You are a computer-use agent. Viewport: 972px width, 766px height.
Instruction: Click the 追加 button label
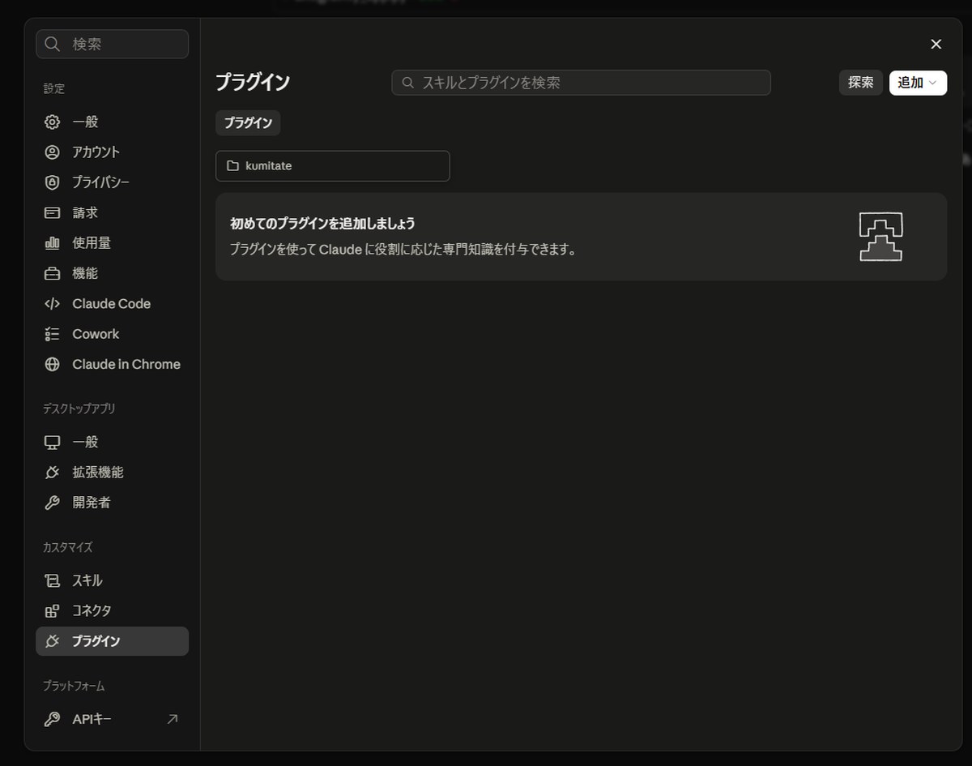tap(910, 83)
